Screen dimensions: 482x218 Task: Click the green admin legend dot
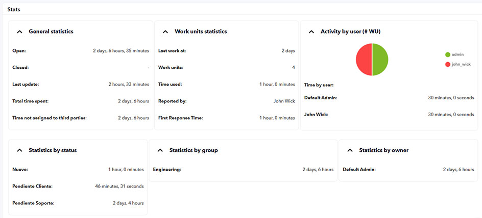coord(448,54)
